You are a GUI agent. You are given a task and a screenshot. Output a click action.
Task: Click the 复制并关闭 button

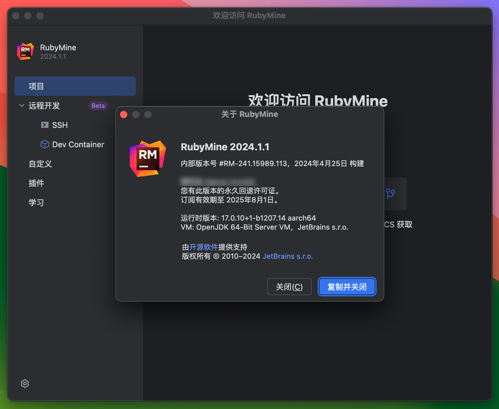(347, 286)
